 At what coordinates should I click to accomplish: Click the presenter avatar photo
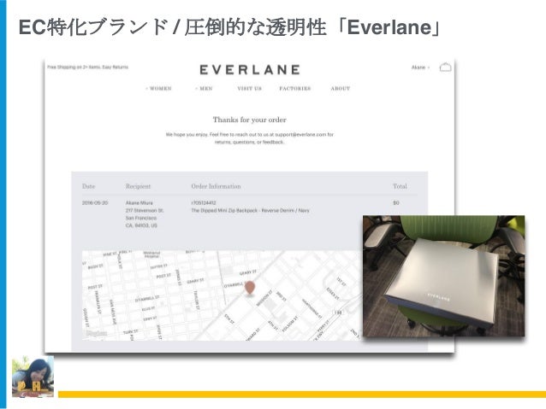(33, 377)
